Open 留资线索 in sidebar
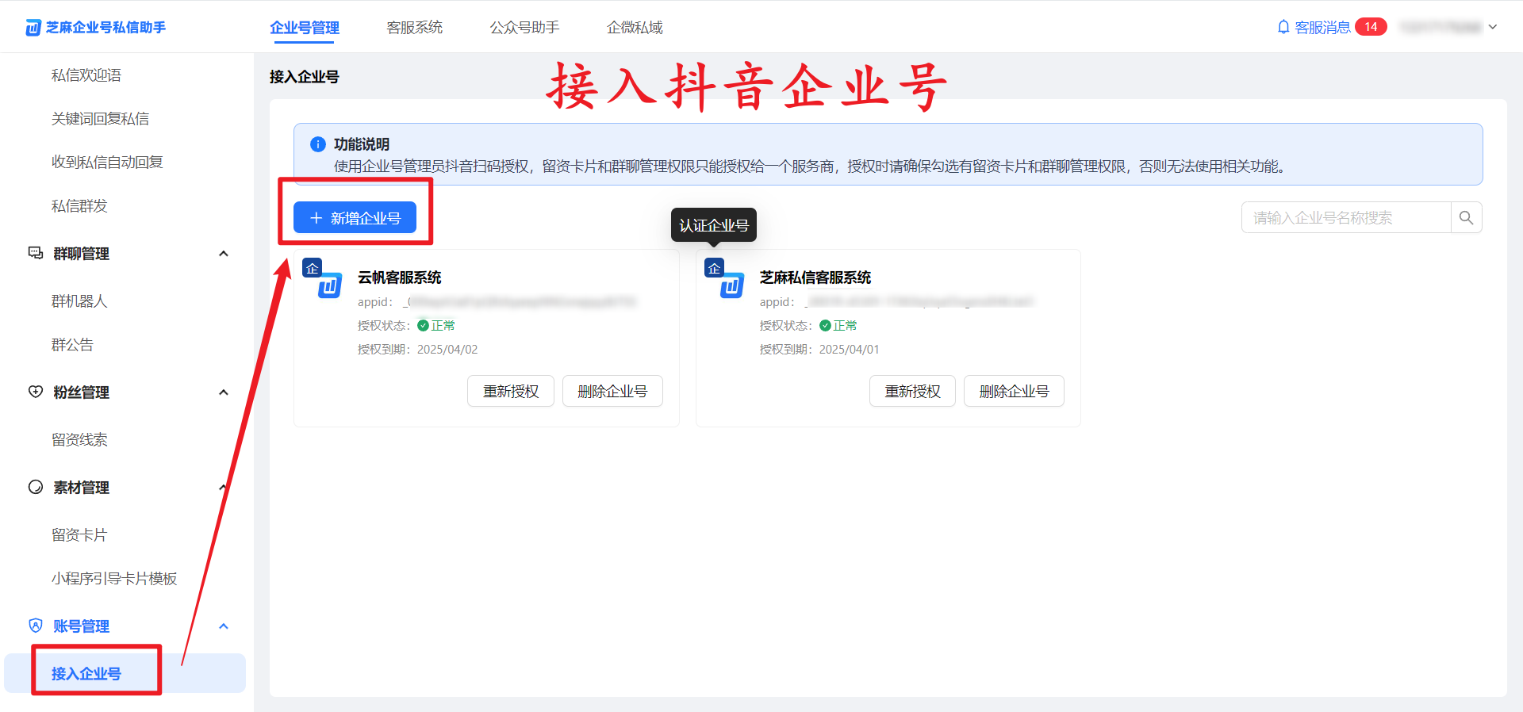The width and height of the screenshot is (1523, 712). [x=79, y=440]
